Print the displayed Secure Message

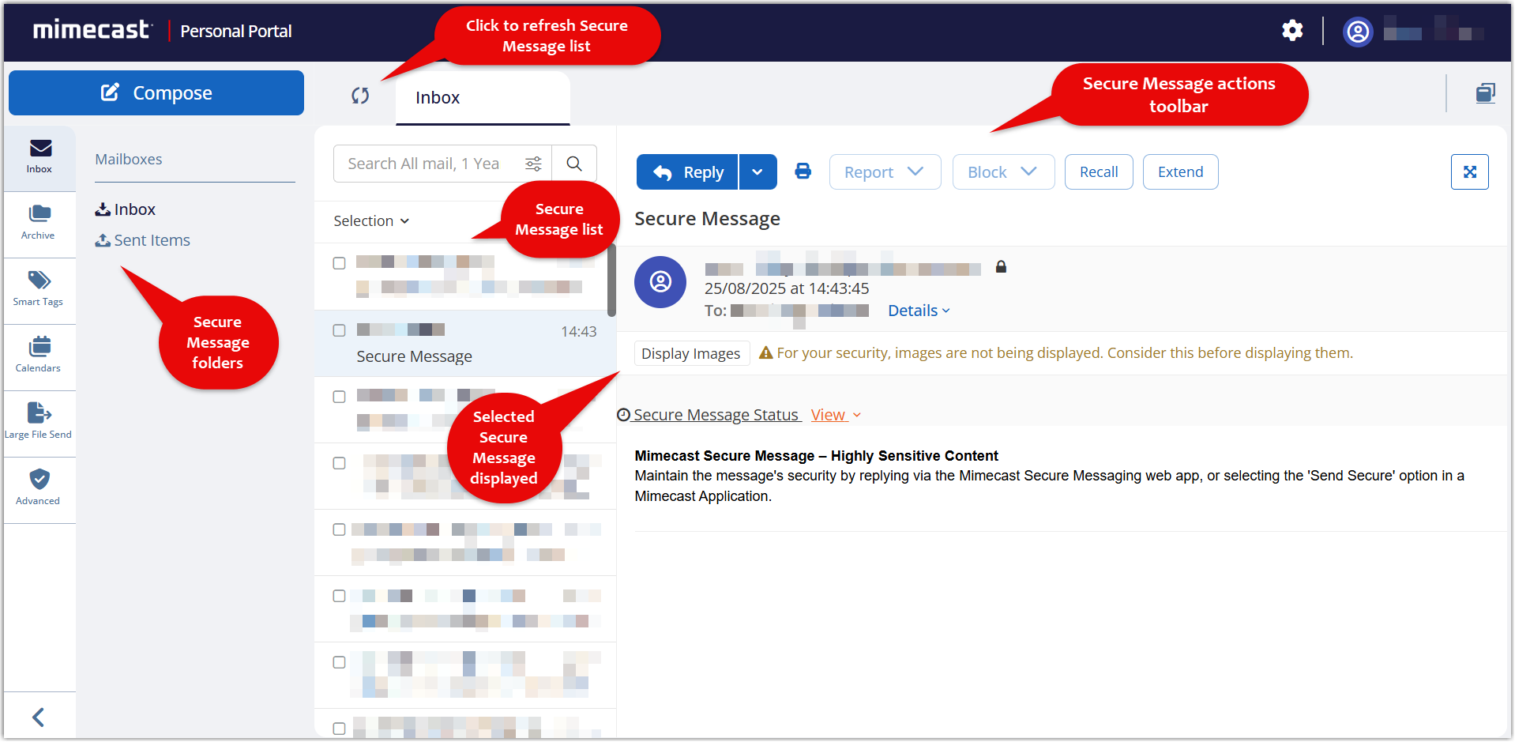(x=803, y=171)
